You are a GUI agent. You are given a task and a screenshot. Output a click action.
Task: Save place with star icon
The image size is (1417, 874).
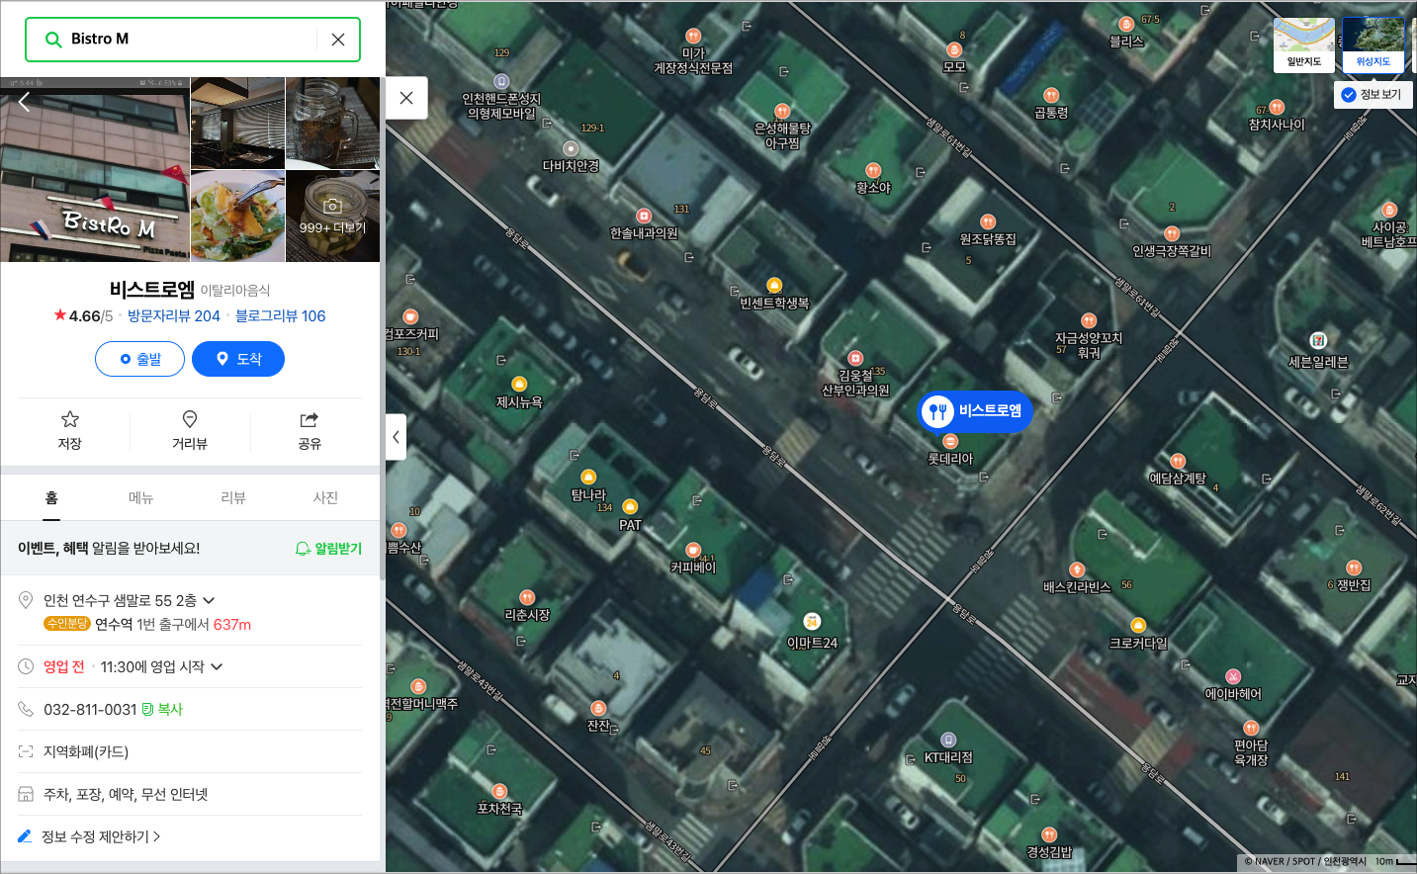pyautogui.click(x=69, y=431)
